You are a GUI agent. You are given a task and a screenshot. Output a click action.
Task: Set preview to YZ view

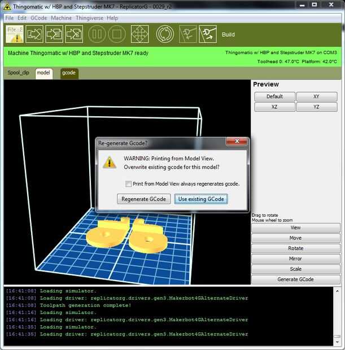316,107
